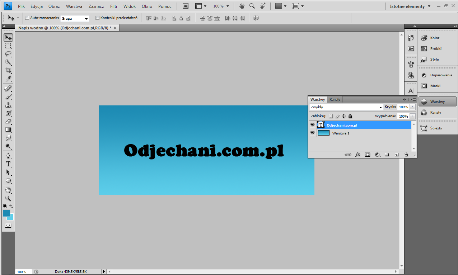Switch to the Kanały tab
Image resolution: width=458 pixels, height=275 pixels.
point(335,99)
